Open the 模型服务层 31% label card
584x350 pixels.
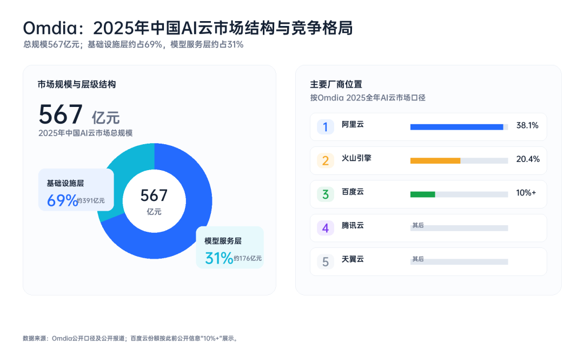[x=230, y=247]
